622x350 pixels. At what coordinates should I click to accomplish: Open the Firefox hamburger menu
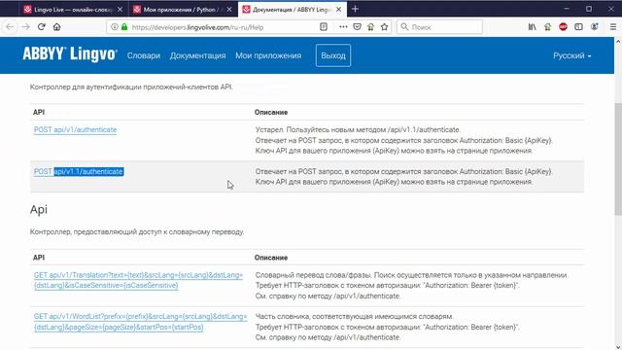click(613, 27)
